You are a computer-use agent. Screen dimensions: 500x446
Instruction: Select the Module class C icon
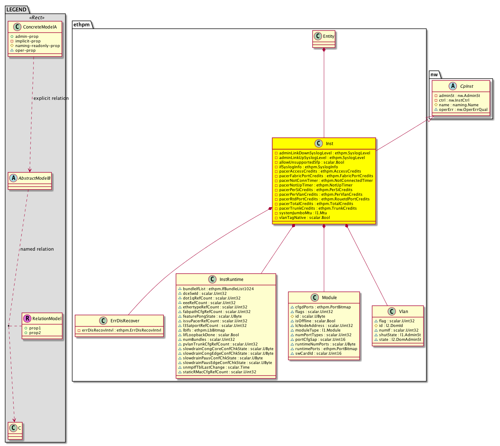pyautogui.click(x=315, y=297)
